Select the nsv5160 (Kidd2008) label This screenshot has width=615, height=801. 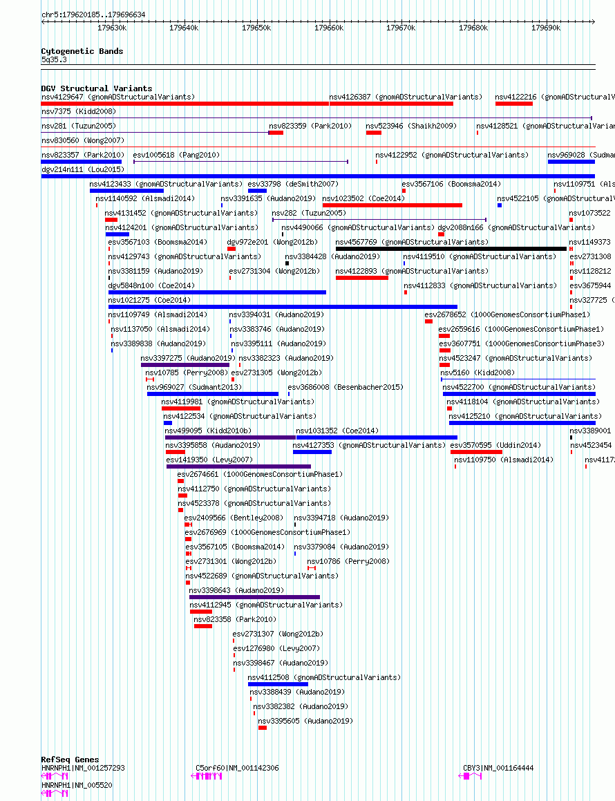click(477, 373)
